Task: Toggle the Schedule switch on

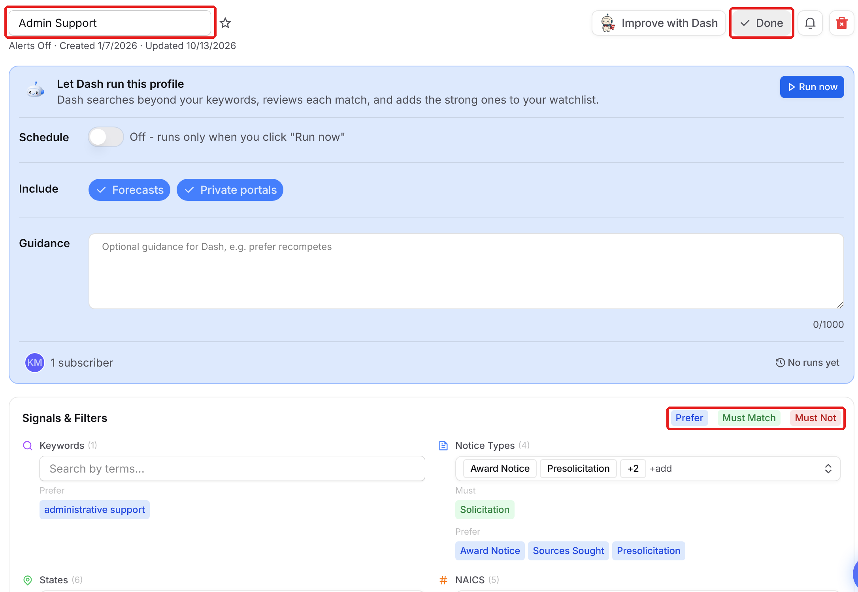Action: (106, 137)
